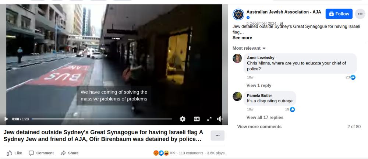Open post options three-dot menu
This screenshot has height=159, width=368.
360,14
